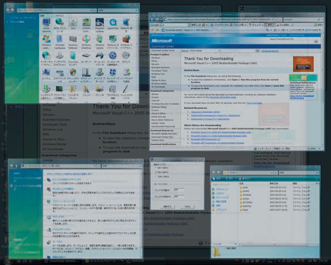Select the Download details browser tab
Image resolution: width=331 pixels, height=265 pixels.
click(x=186, y=30)
